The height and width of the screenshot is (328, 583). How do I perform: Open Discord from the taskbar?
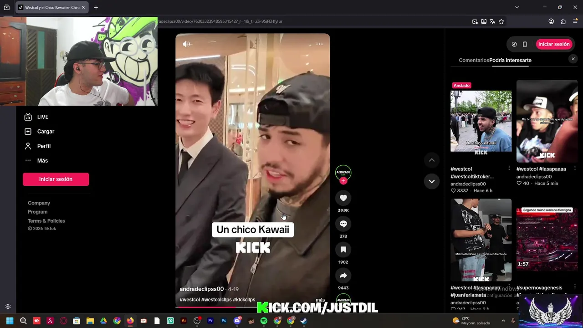237,321
